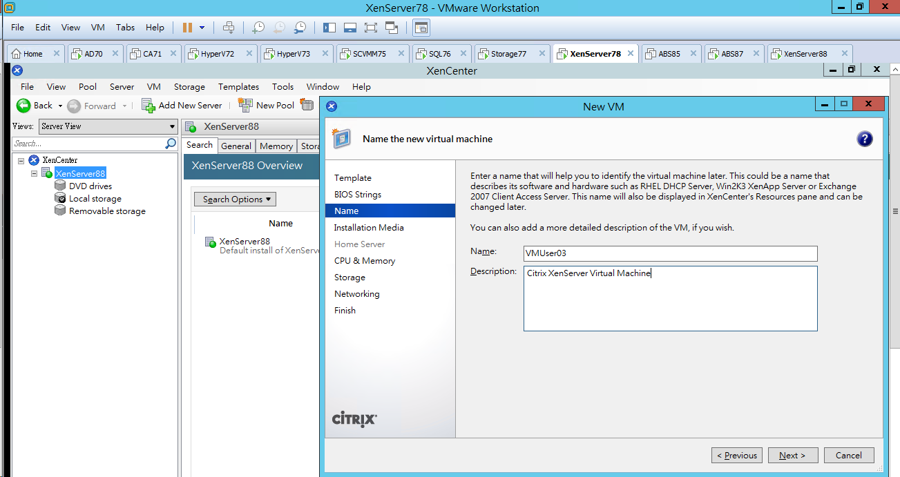Click the XenCenter search input box
This screenshot has width=900, height=477.
(88, 144)
